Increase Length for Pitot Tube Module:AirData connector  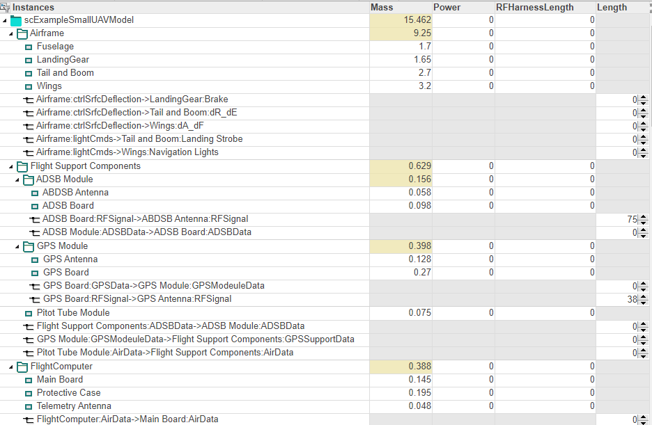[x=644, y=351]
